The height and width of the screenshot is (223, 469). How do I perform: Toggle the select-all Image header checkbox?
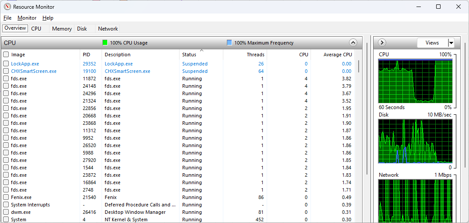click(6, 55)
